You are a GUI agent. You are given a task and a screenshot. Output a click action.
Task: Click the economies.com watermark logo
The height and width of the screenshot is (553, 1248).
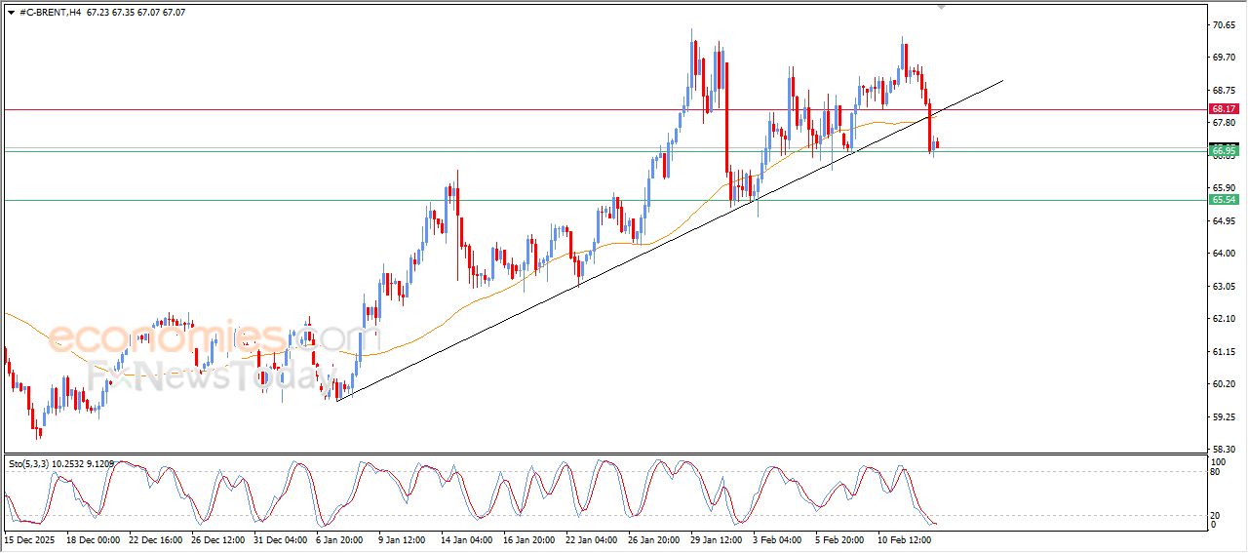[x=200, y=338]
